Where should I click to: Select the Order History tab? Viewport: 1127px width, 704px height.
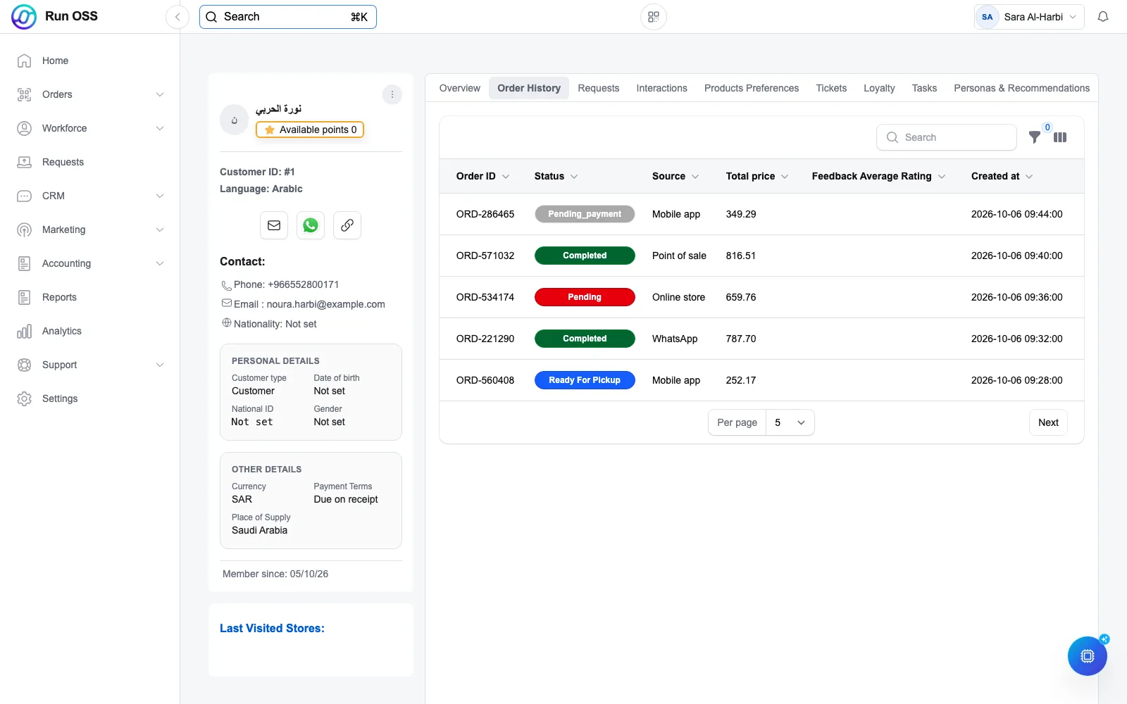[x=529, y=88]
